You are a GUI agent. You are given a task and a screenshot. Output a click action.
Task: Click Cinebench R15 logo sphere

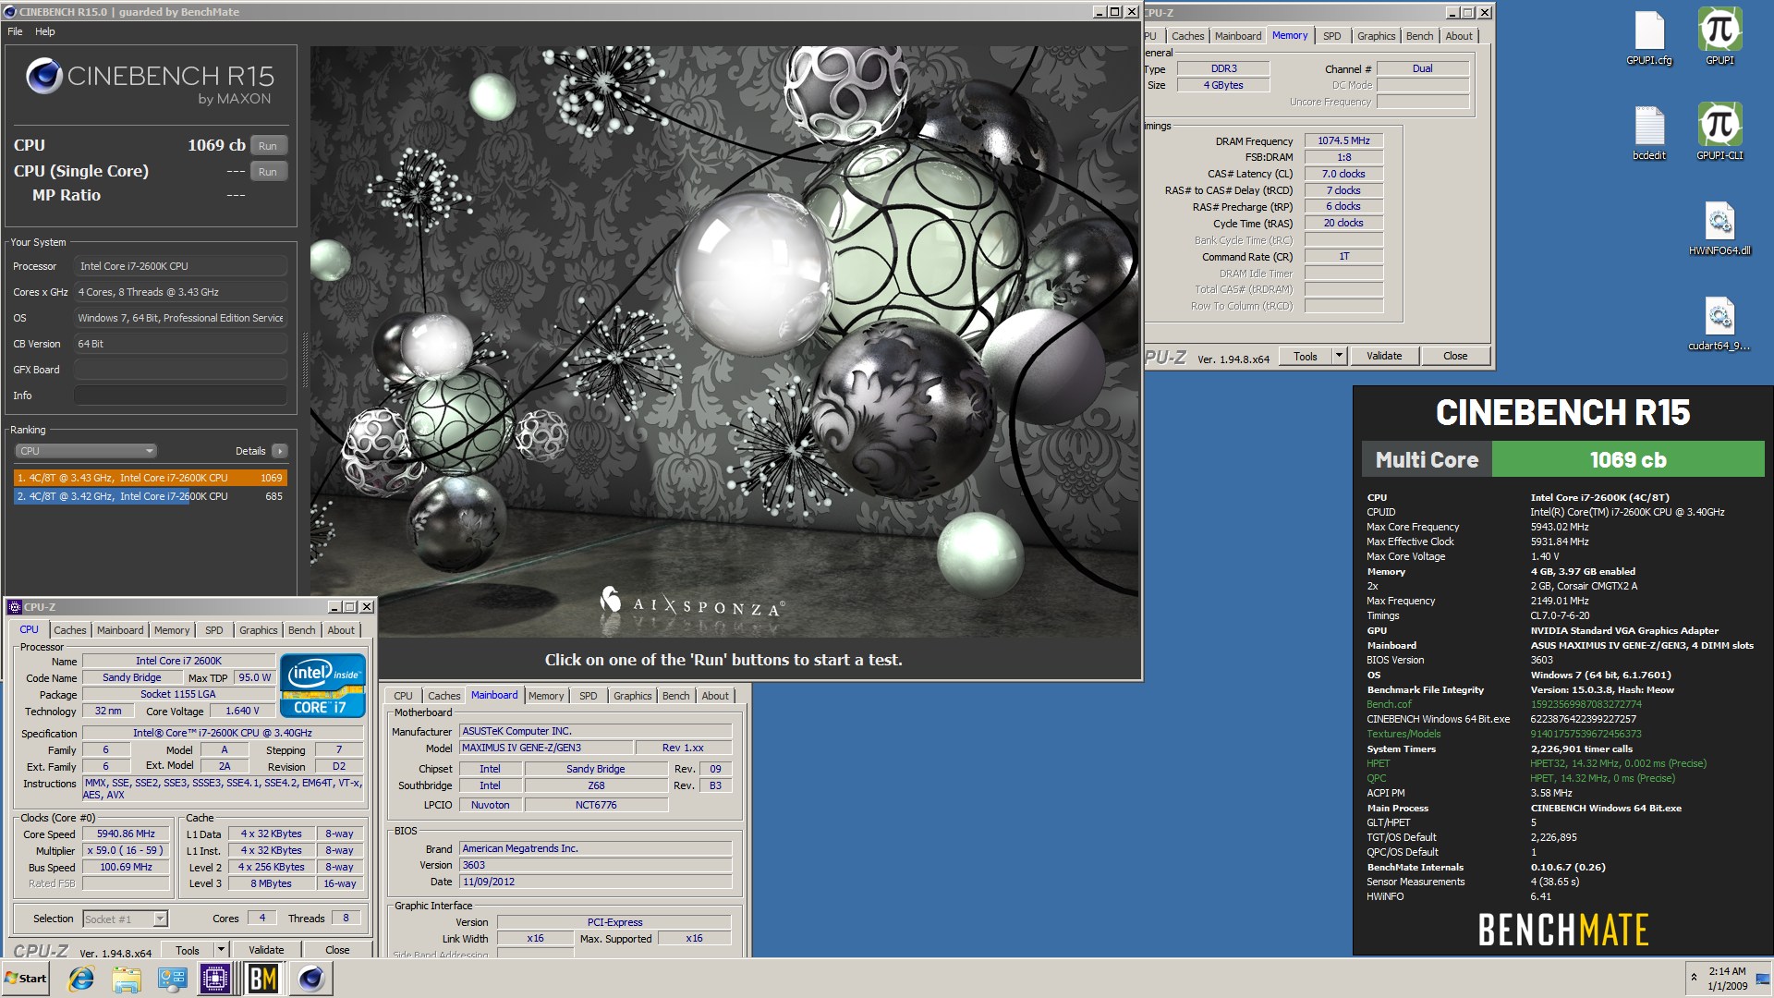tap(43, 76)
